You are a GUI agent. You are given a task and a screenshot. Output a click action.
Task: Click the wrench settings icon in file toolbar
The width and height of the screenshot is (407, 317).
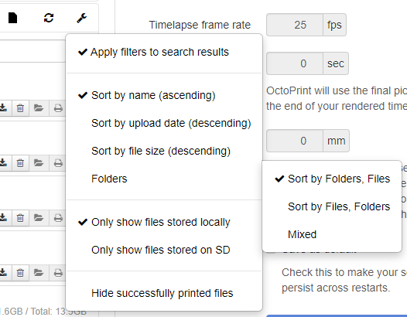click(81, 18)
